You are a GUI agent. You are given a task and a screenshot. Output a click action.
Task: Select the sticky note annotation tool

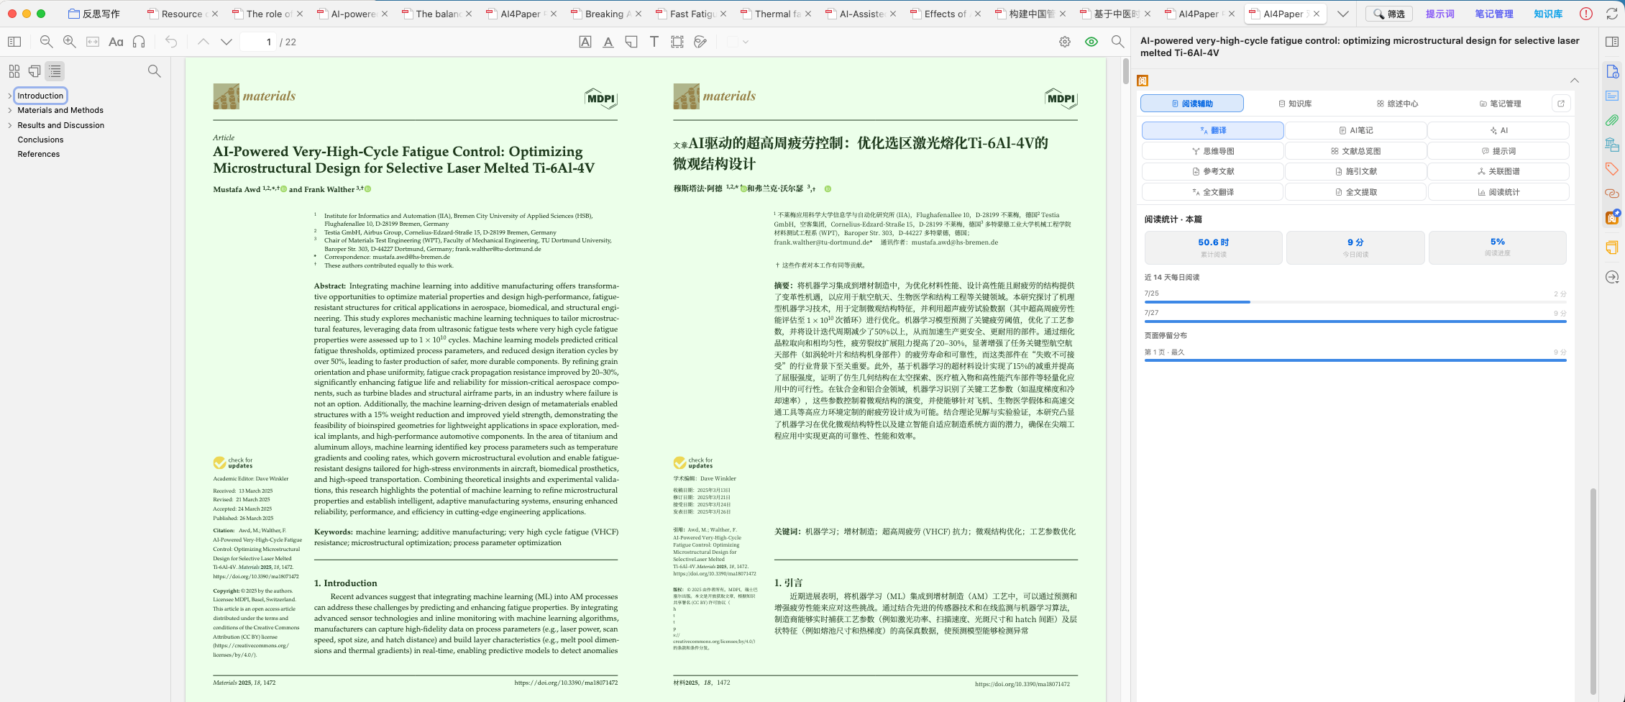[631, 42]
